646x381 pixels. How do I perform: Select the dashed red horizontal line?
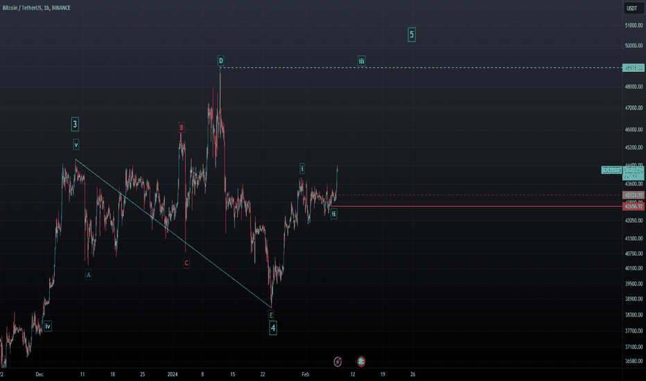click(x=480, y=195)
